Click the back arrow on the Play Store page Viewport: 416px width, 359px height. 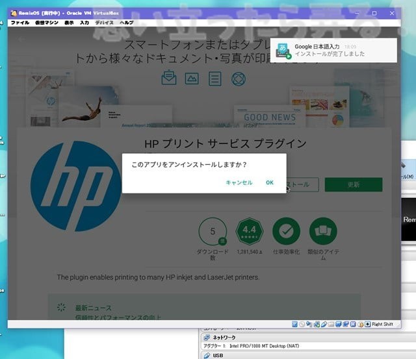21,39
